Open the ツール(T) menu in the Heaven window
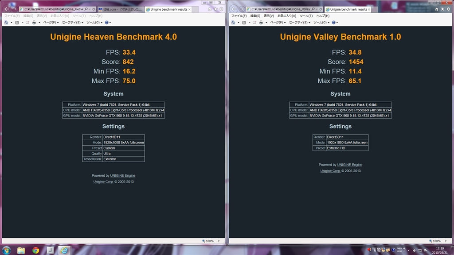454x255 pixels. pos(79,16)
